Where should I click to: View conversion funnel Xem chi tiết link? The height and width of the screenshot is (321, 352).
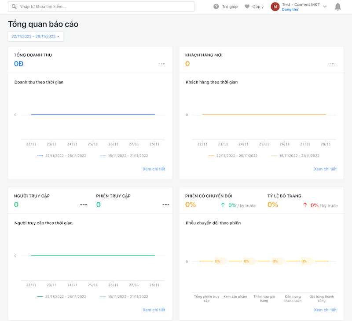[325, 310]
